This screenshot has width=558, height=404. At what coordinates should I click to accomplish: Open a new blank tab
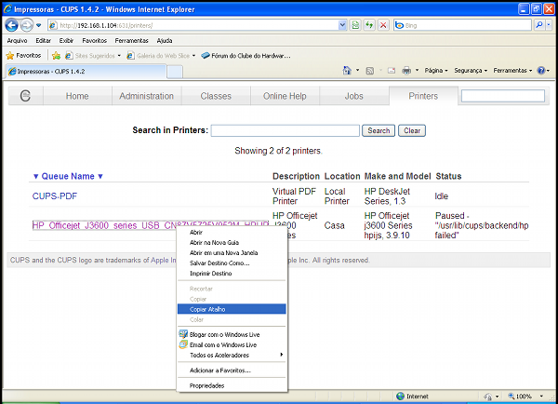pos(175,72)
